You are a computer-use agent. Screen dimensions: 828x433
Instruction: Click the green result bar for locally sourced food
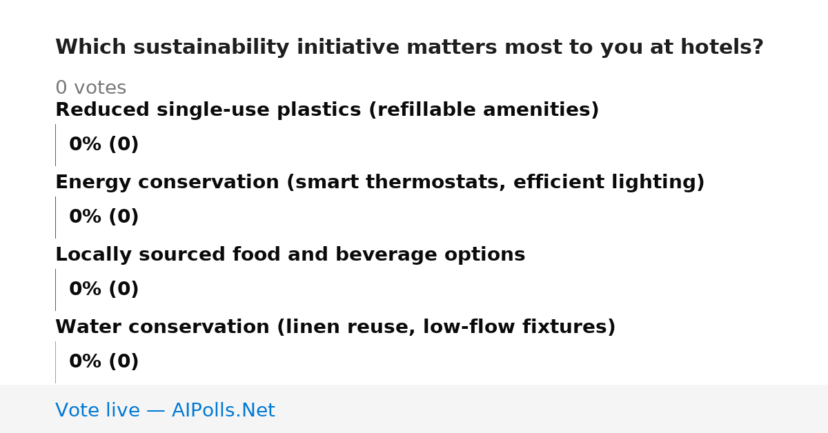(x=55, y=290)
